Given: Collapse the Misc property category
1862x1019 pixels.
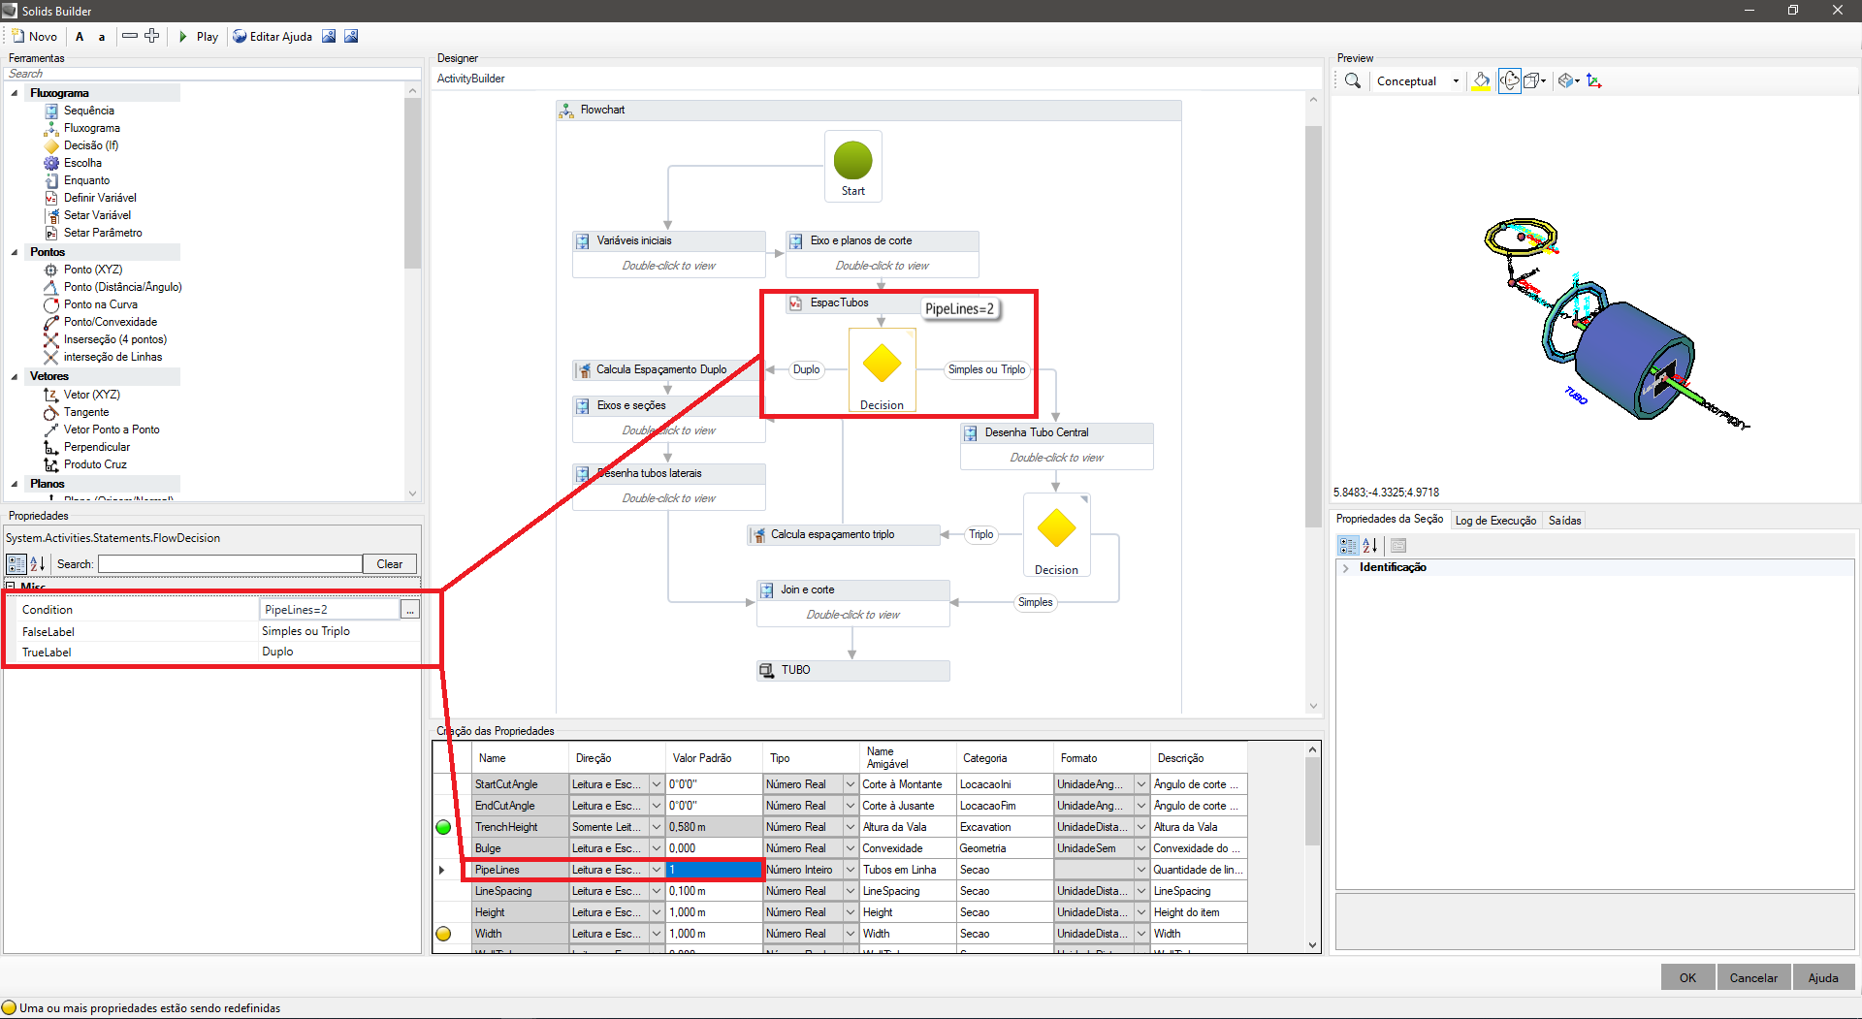Looking at the screenshot, I should (11, 586).
